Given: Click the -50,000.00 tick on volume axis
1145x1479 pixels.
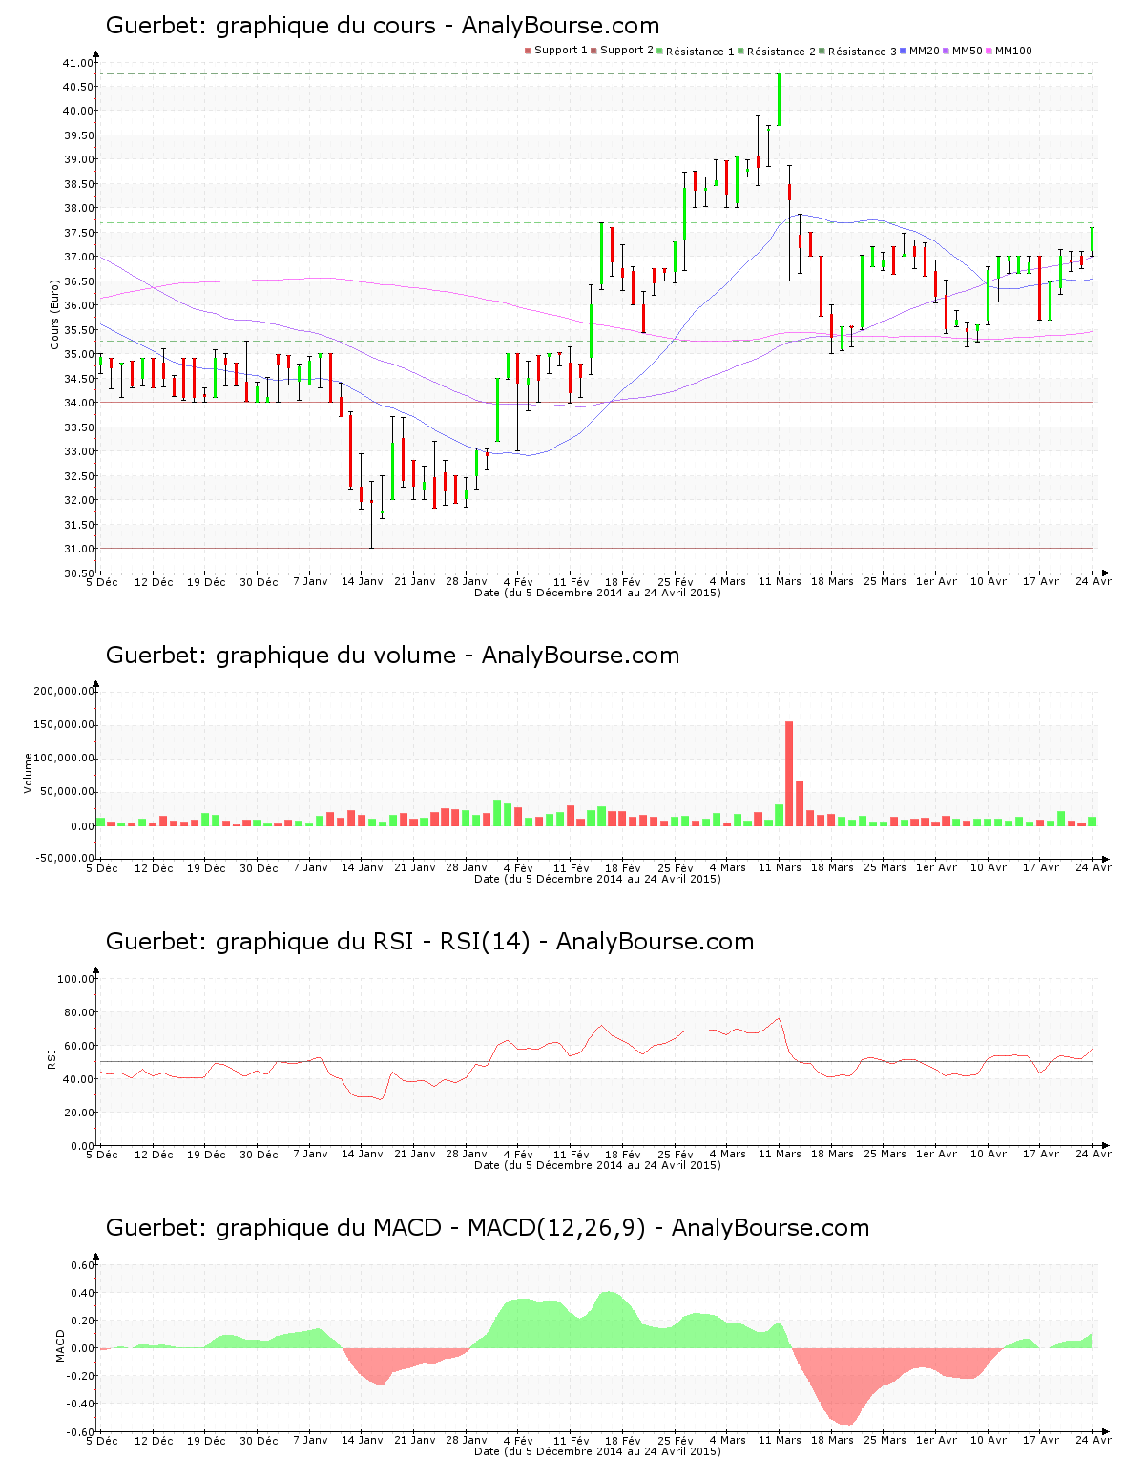Looking at the screenshot, I should 64,858.
